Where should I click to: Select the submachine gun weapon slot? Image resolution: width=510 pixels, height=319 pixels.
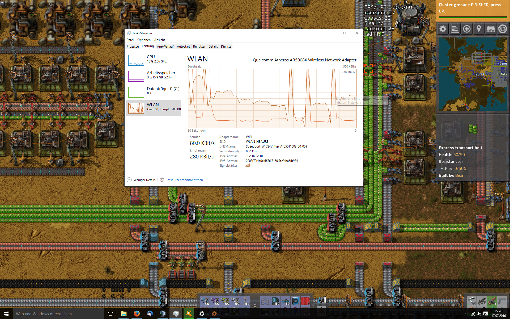coord(482,301)
